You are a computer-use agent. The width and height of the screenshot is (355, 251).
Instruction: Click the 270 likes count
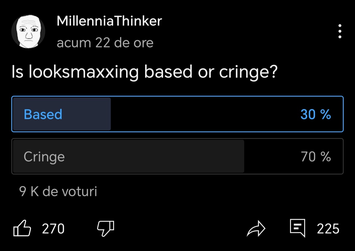pyautogui.click(x=53, y=229)
